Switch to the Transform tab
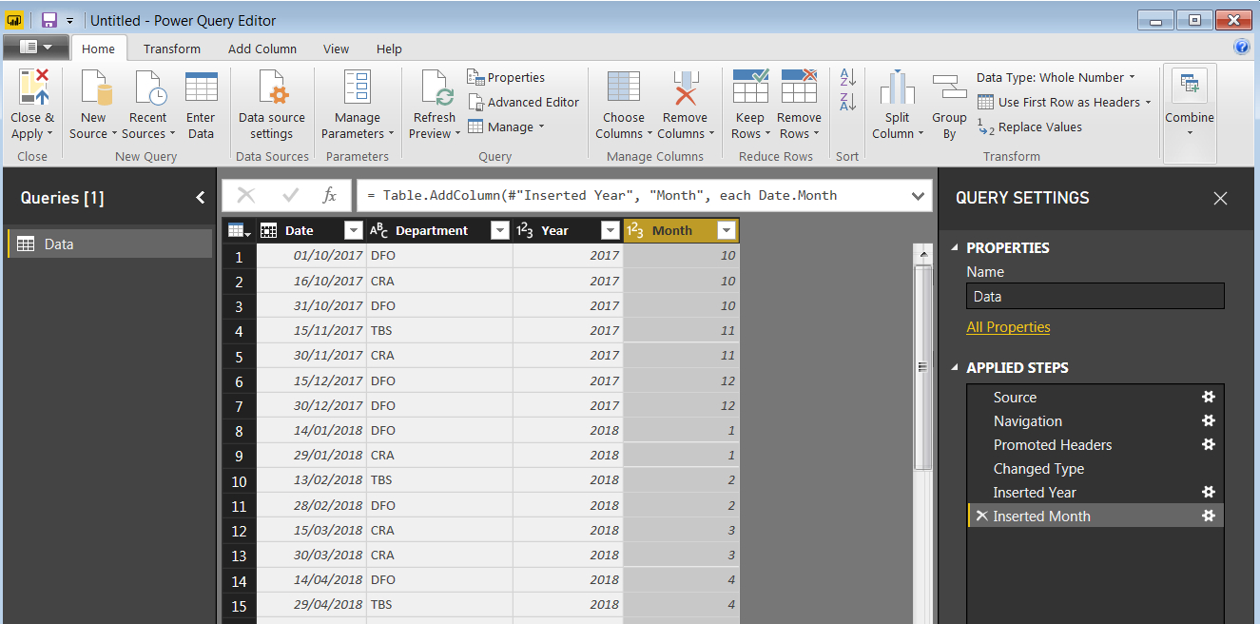The image size is (1260, 624). (172, 49)
